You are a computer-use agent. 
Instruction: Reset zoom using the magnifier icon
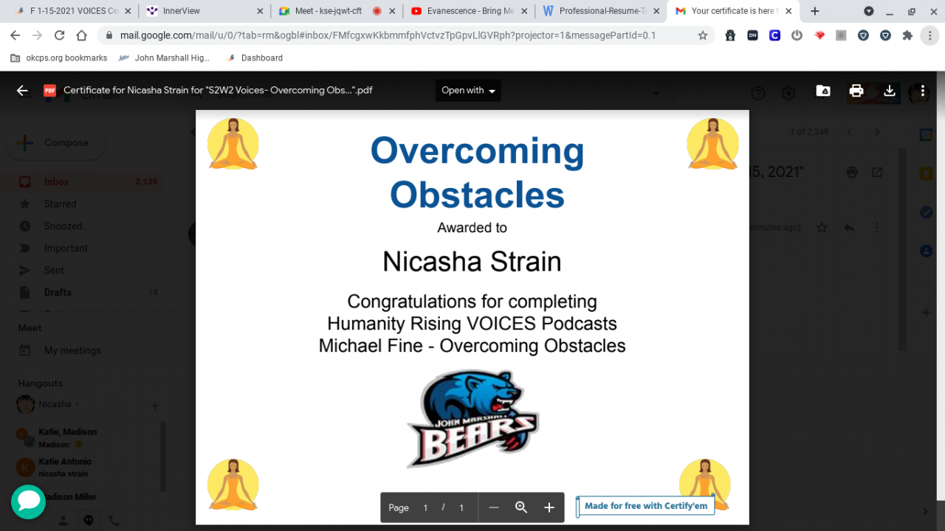[521, 507]
